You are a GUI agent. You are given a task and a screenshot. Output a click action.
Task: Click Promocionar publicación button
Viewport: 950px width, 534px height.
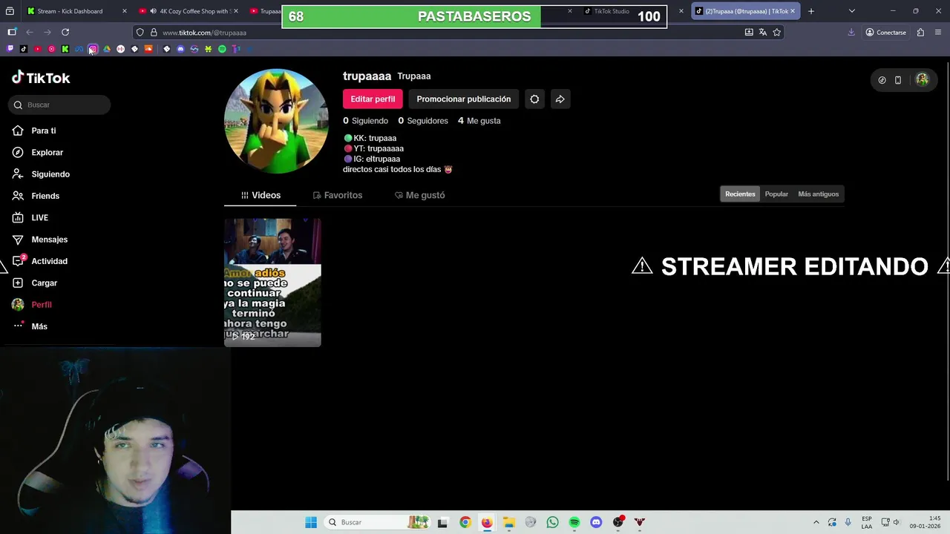click(x=464, y=99)
